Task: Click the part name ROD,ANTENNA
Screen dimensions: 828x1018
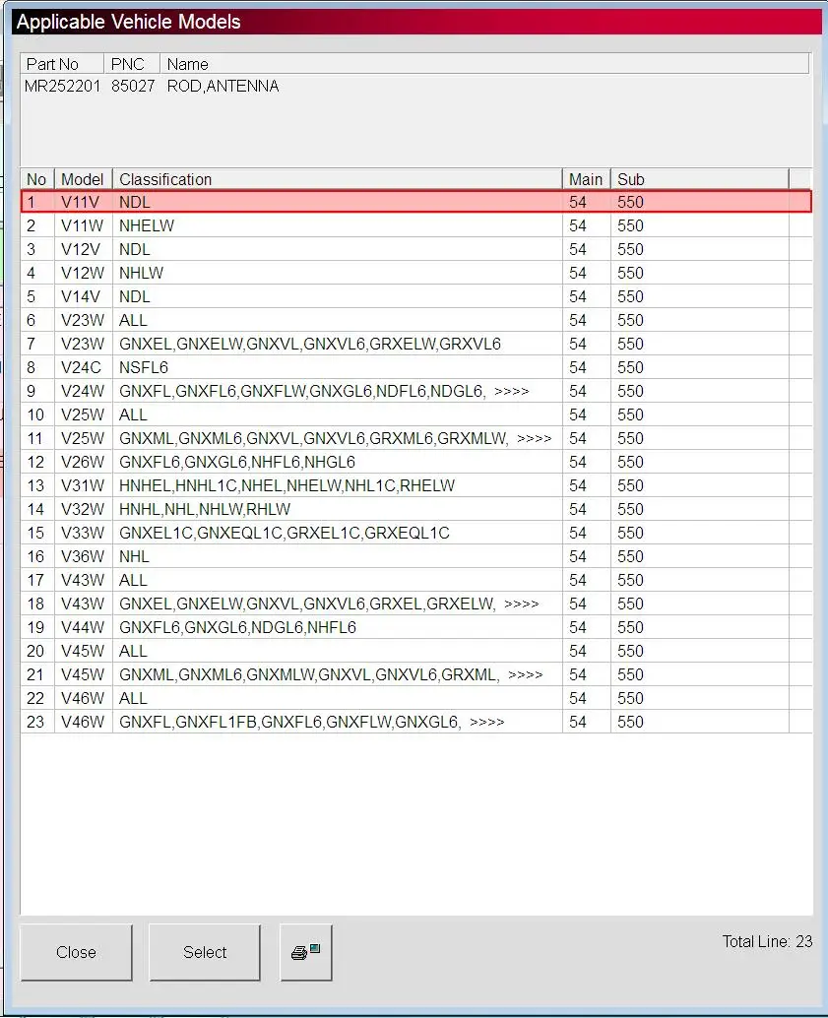Action: [223, 87]
